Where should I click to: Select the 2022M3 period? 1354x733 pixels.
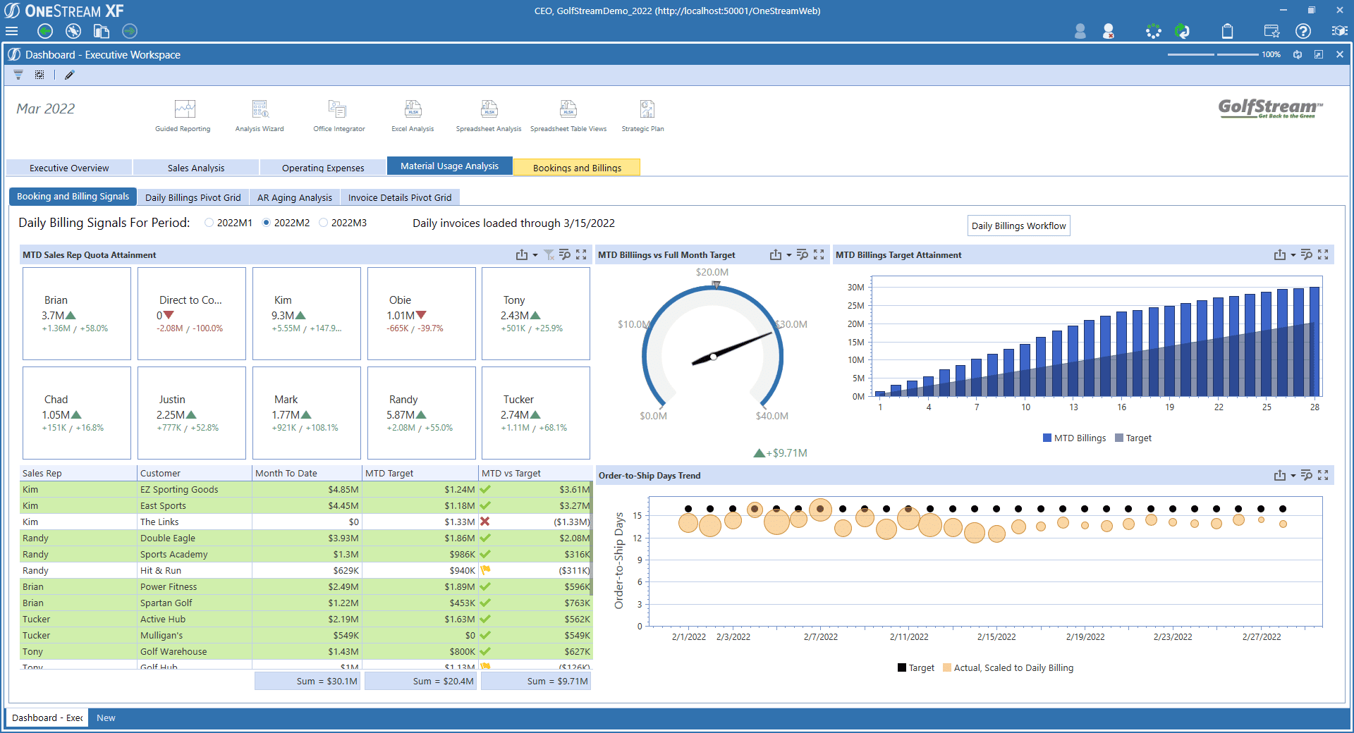(x=323, y=223)
